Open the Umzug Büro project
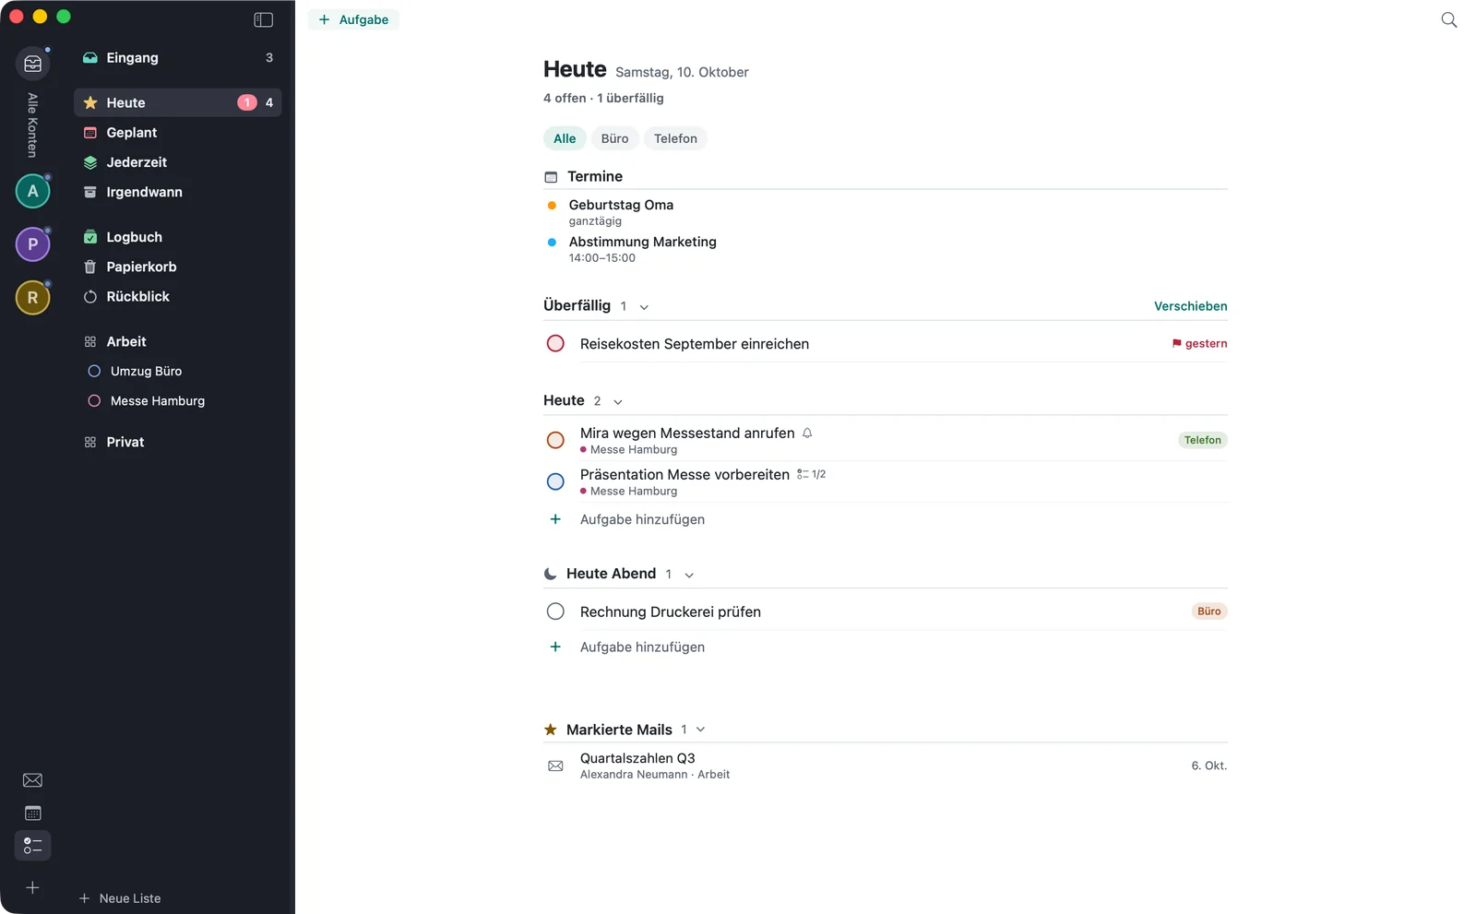This screenshot has width=1476, height=914. 177,371
